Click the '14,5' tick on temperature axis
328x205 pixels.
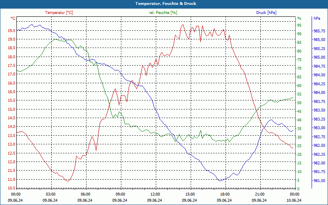11,118
